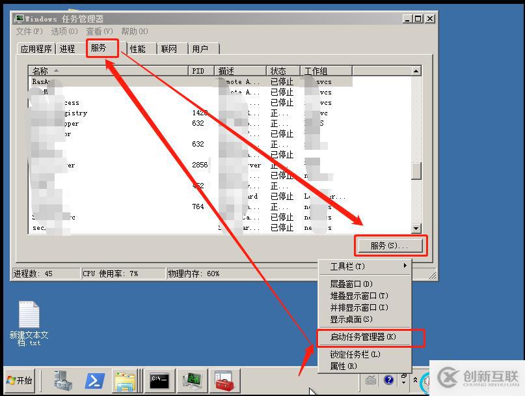Choose 并排显示窗口(I) from the context menu
Screen dimensions: 525x396
click(x=364, y=307)
